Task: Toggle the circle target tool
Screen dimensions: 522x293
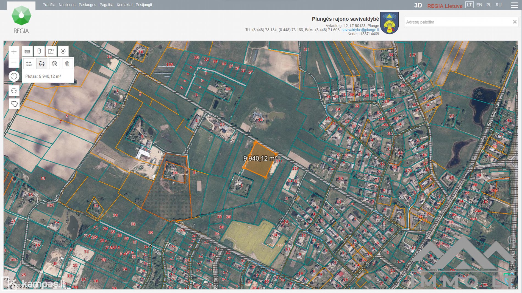Action: pyautogui.click(x=63, y=51)
